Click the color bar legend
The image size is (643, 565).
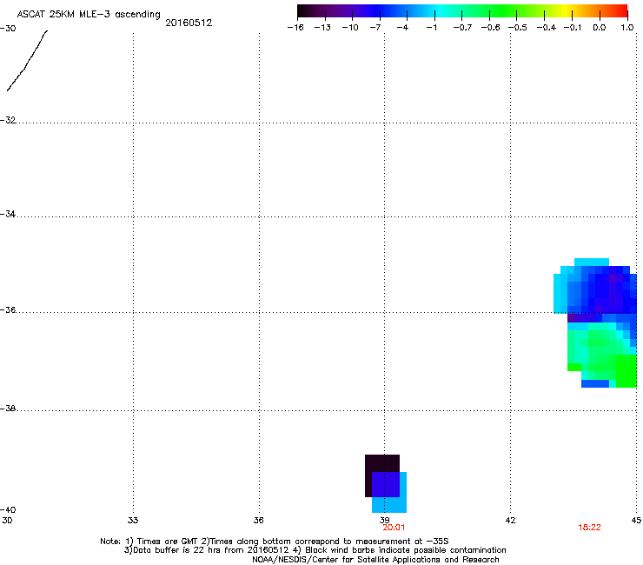coord(462,11)
